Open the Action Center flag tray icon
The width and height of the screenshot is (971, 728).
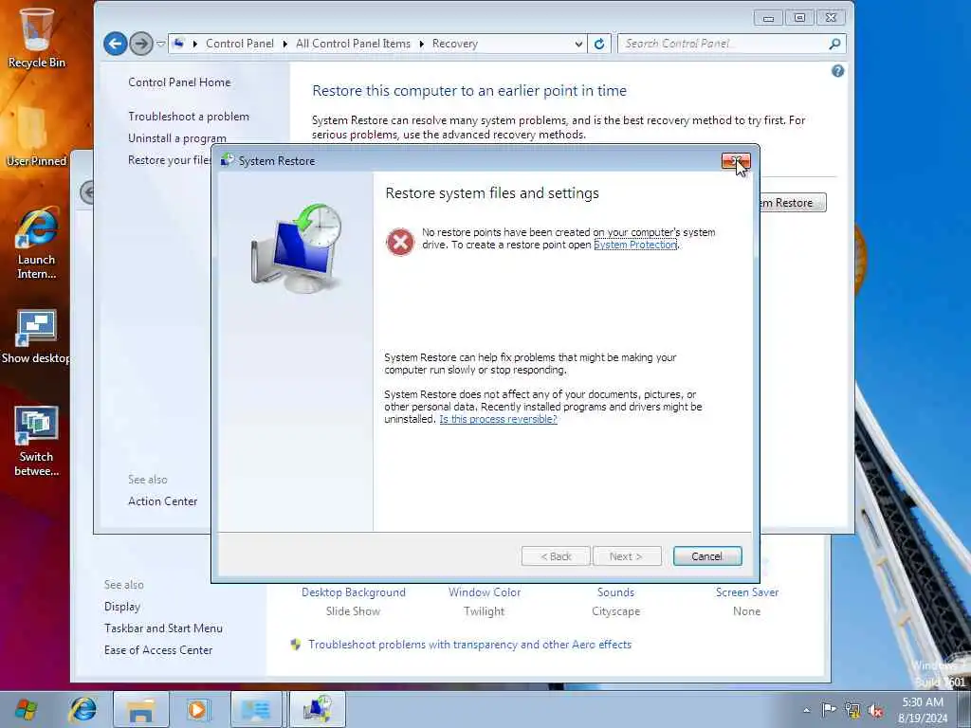pyautogui.click(x=829, y=709)
